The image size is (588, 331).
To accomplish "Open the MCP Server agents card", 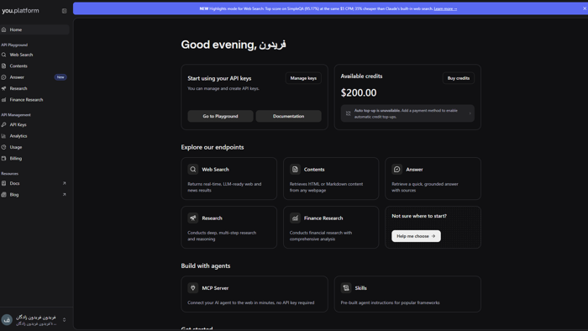I will pyautogui.click(x=255, y=294).
